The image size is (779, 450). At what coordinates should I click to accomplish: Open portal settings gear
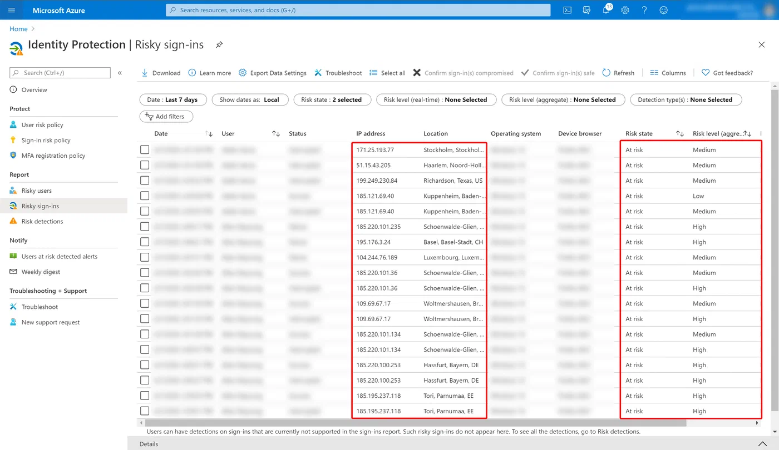point(625,10)
